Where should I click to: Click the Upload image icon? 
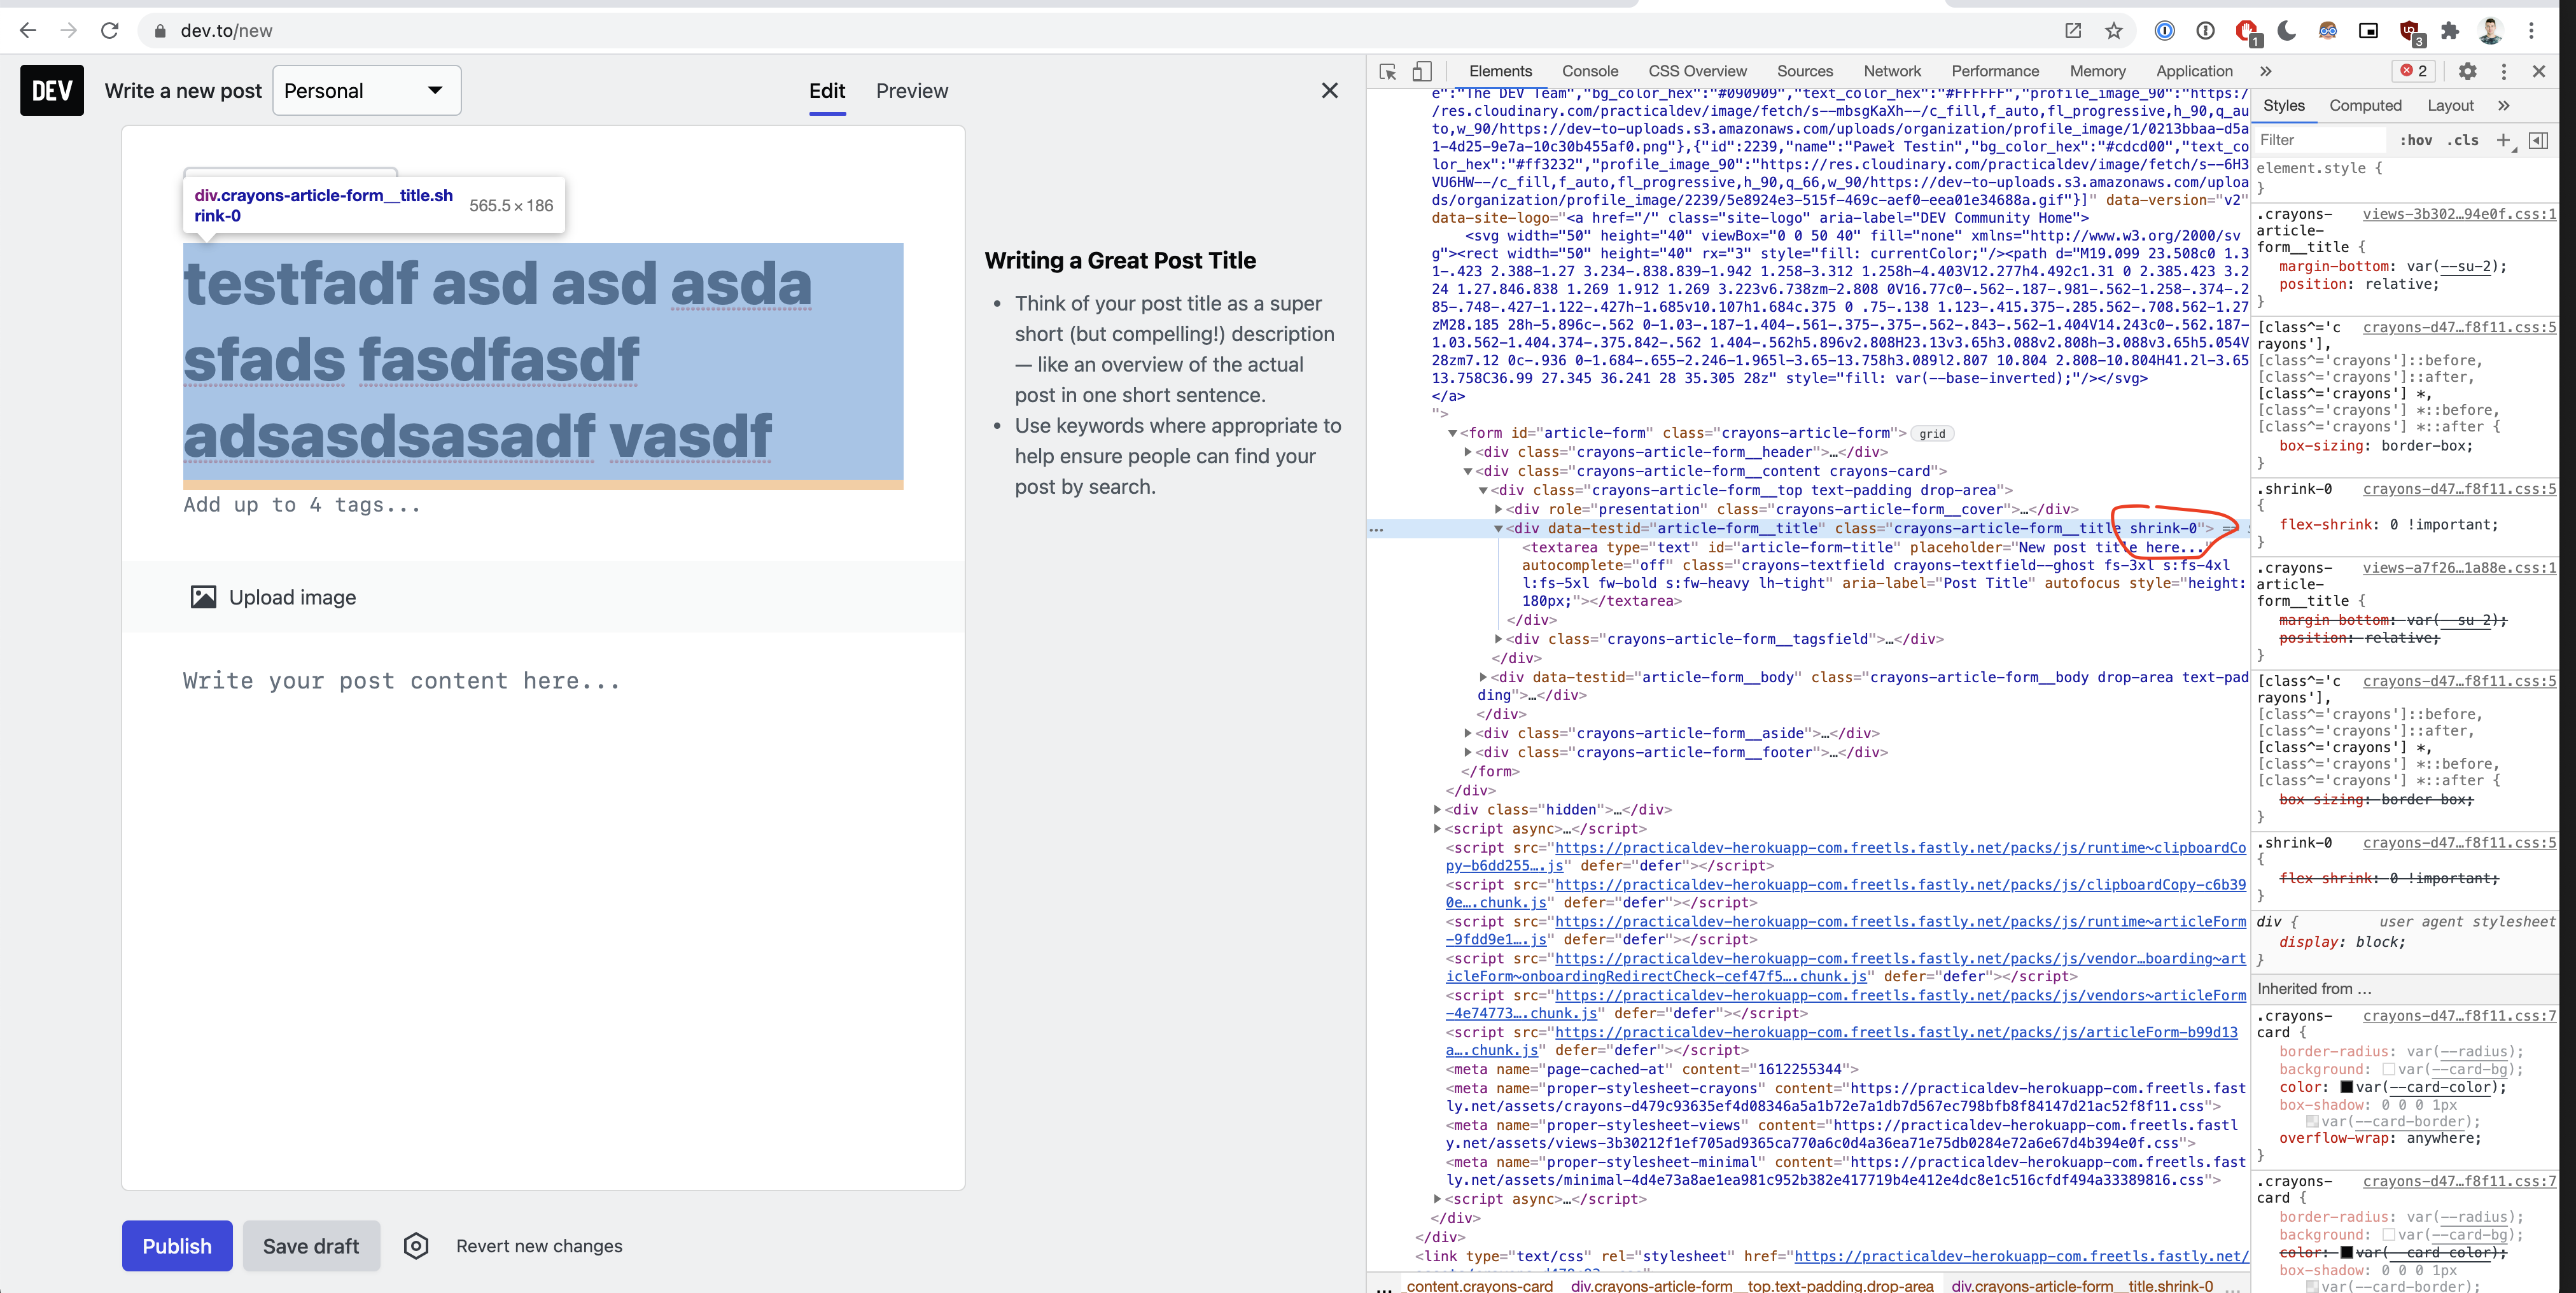(204, 596)
